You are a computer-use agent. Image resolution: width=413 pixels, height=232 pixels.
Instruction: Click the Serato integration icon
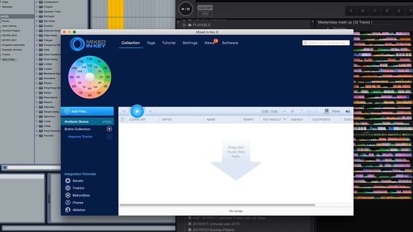[x=68, y=180]
